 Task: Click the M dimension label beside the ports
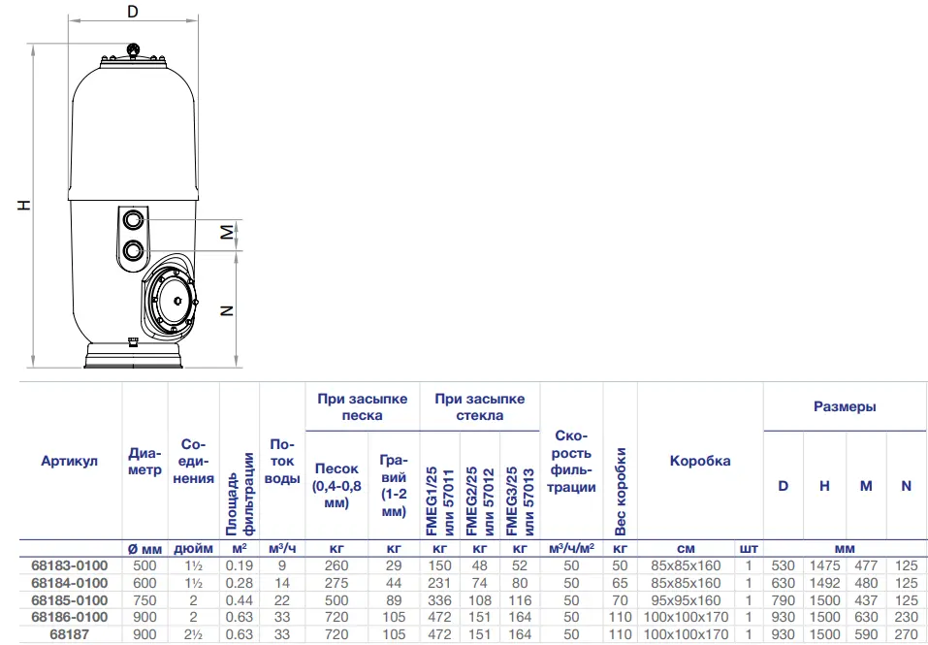(227, 233)
